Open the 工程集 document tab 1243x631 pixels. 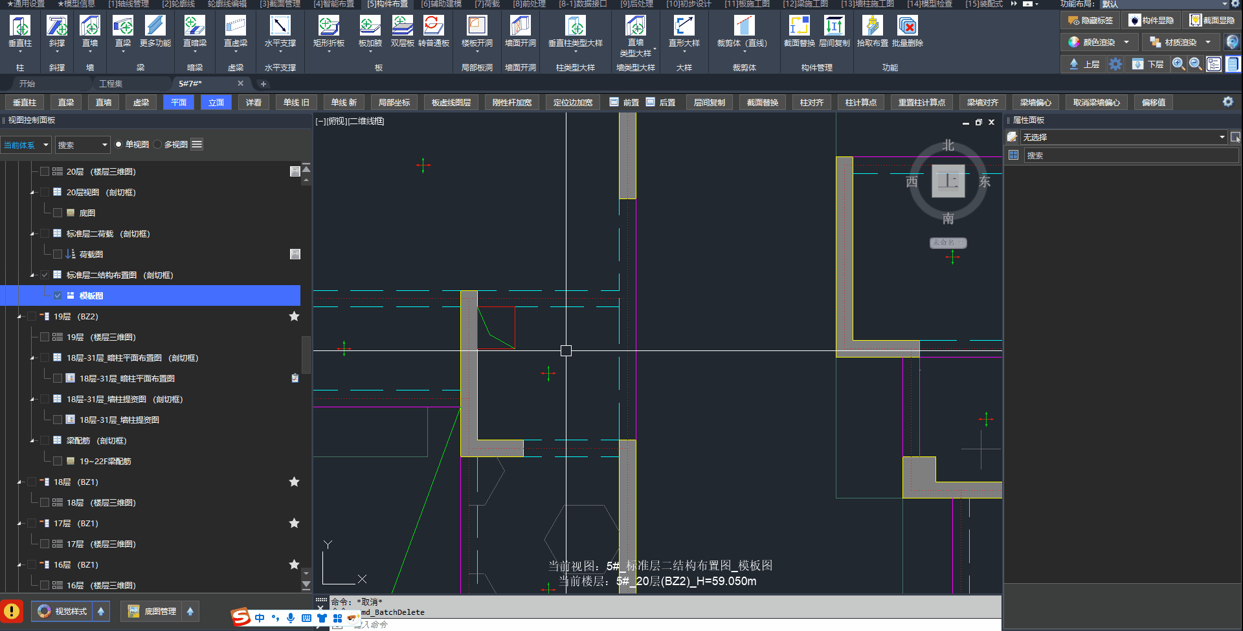point(111,84)
